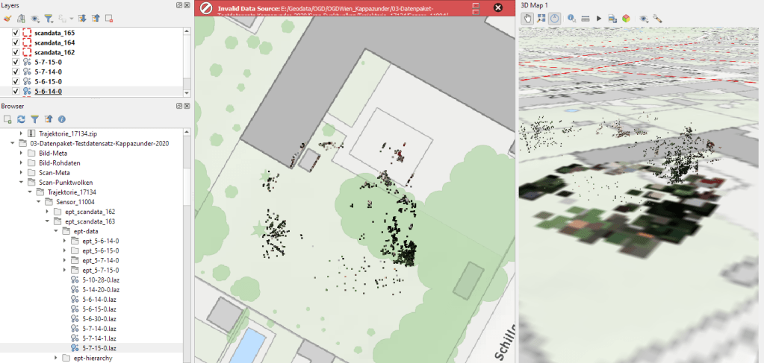Open the layer styling panel brush icon

8,18
